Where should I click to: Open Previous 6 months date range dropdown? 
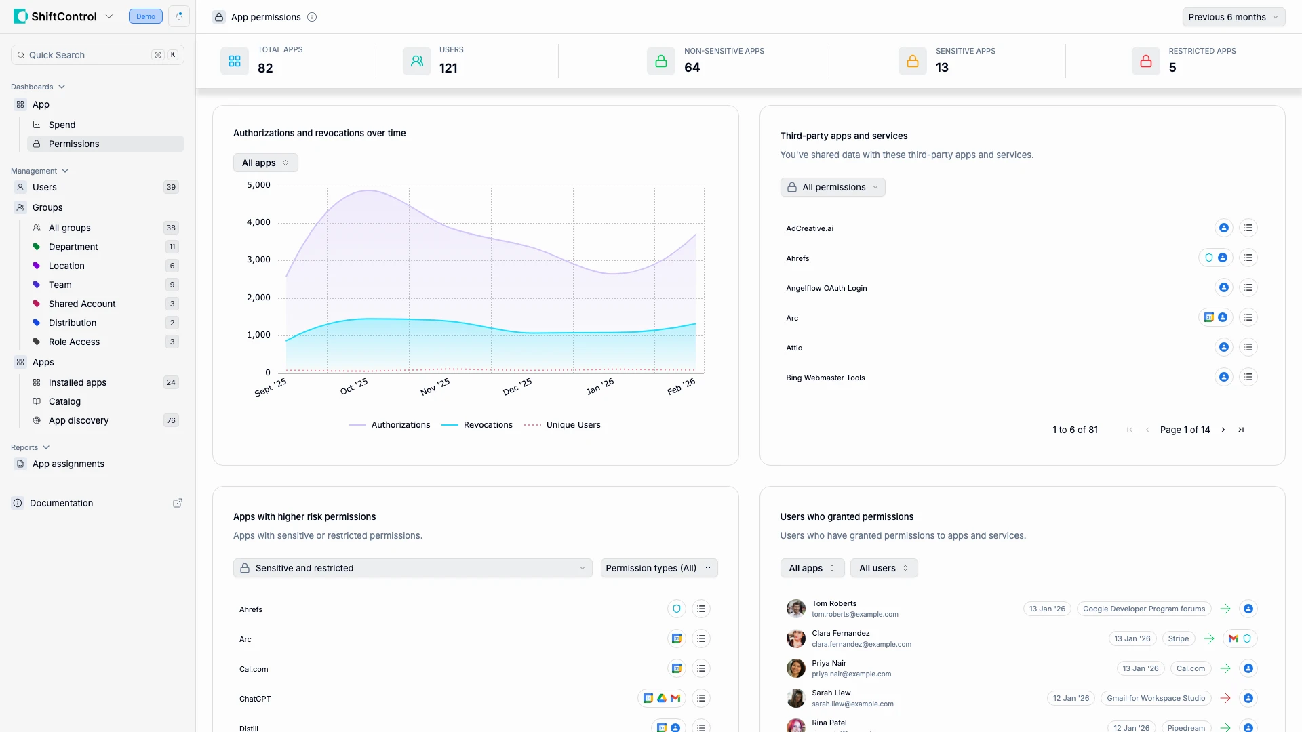pyautogui.click(x=1234, y=17)
